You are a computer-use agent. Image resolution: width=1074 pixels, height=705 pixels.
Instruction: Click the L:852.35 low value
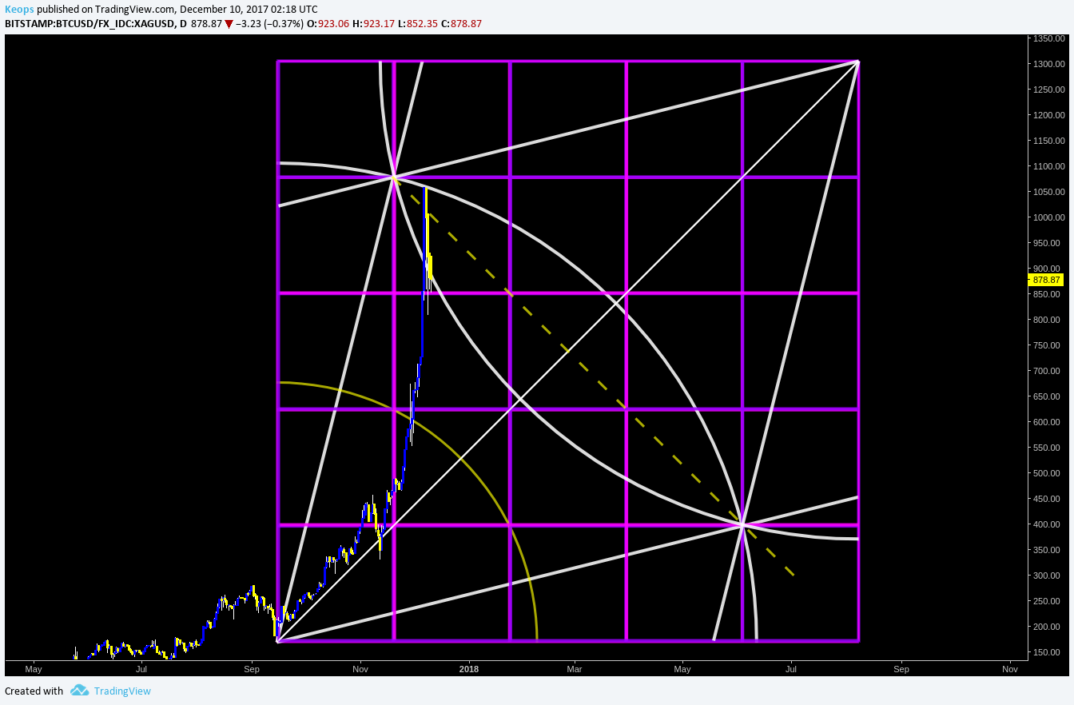tap(419, 24)
